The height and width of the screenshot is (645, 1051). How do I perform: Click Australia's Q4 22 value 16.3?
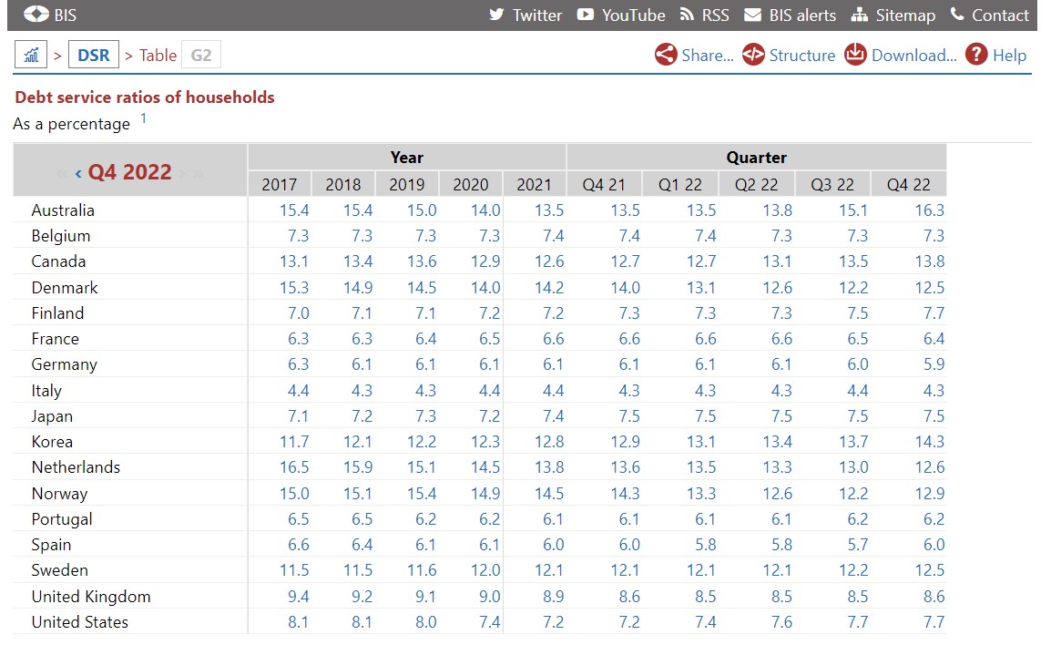pyautogui.click(x=929, y=210)
